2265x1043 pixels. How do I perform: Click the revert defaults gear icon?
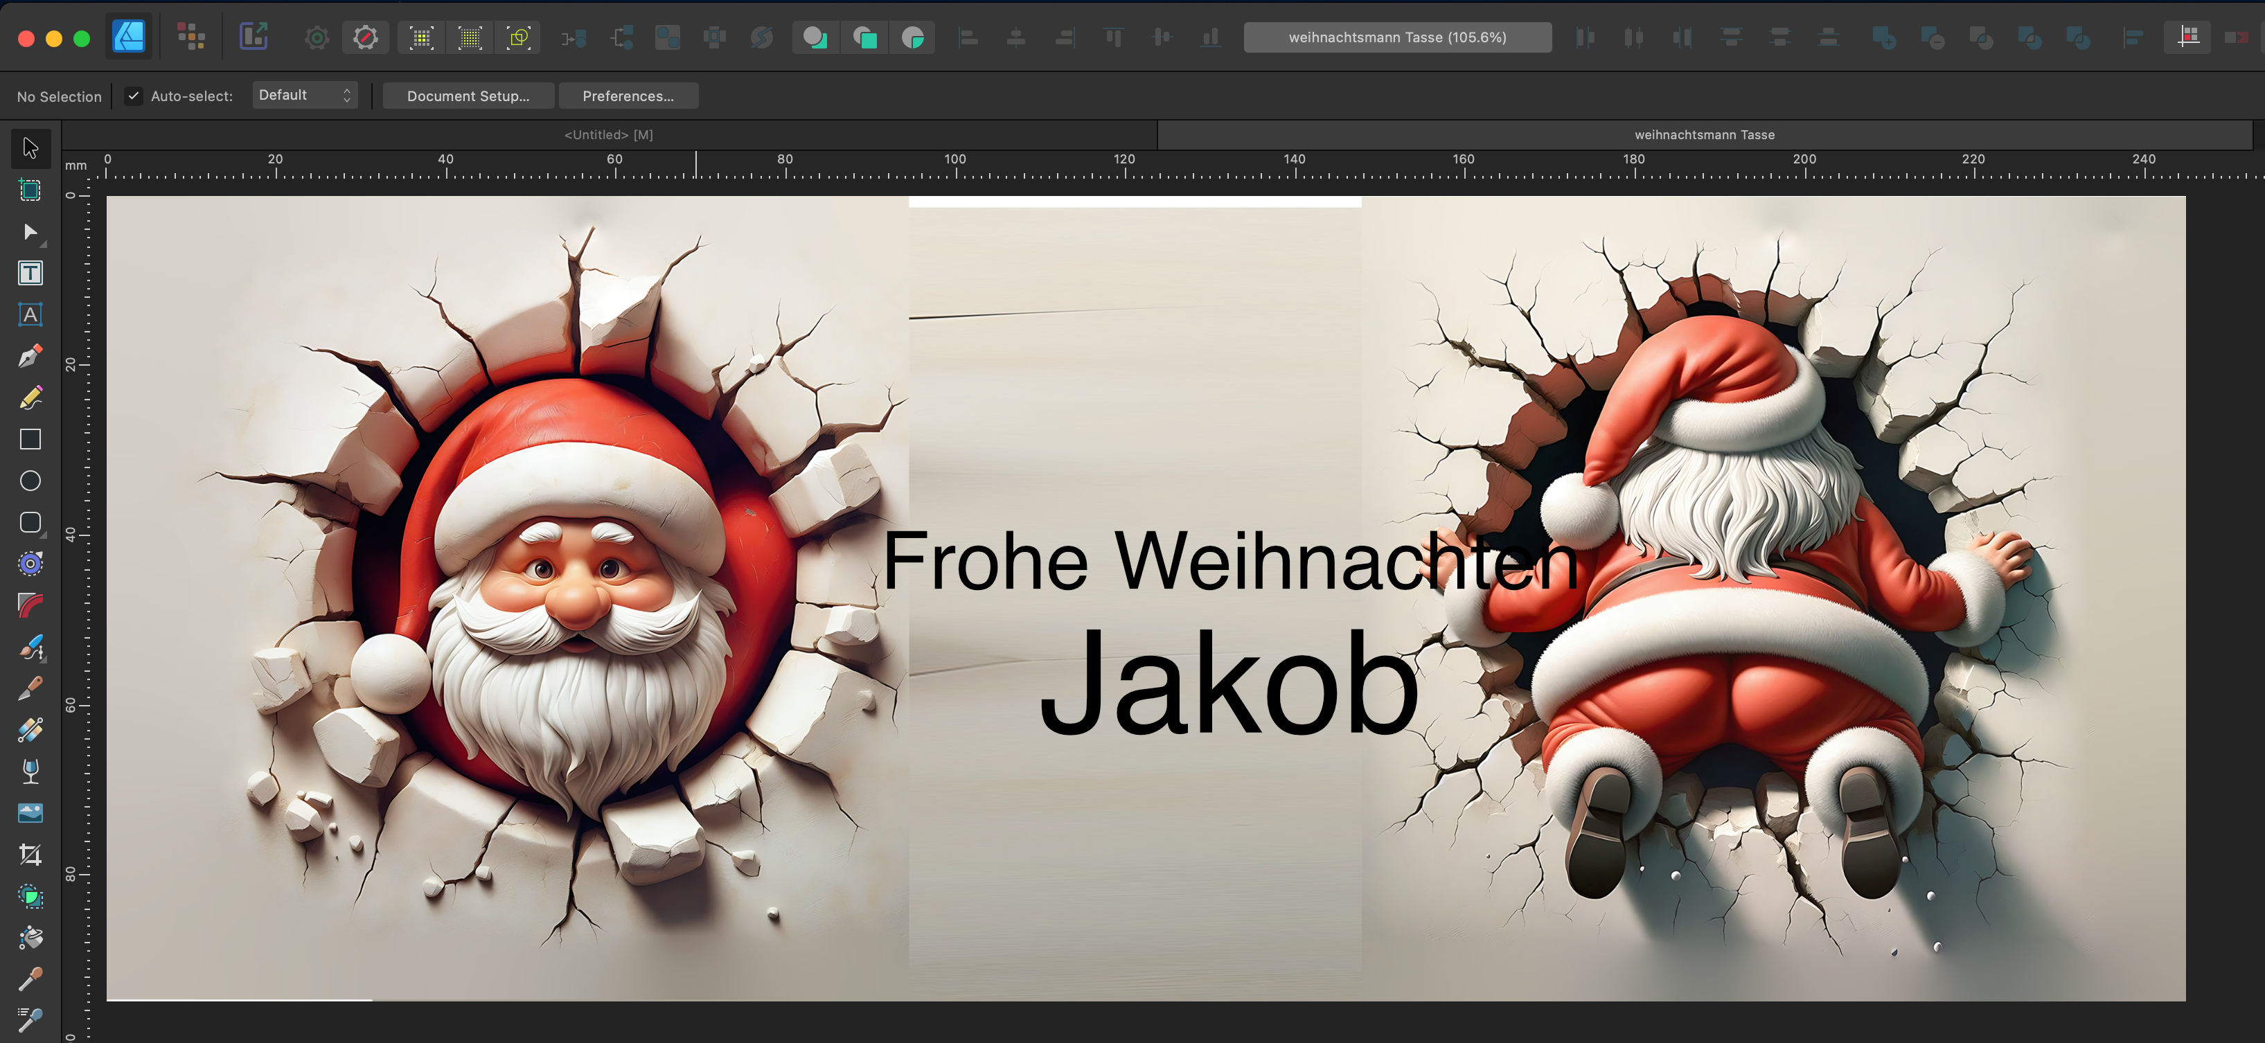(x=365, y=38)
